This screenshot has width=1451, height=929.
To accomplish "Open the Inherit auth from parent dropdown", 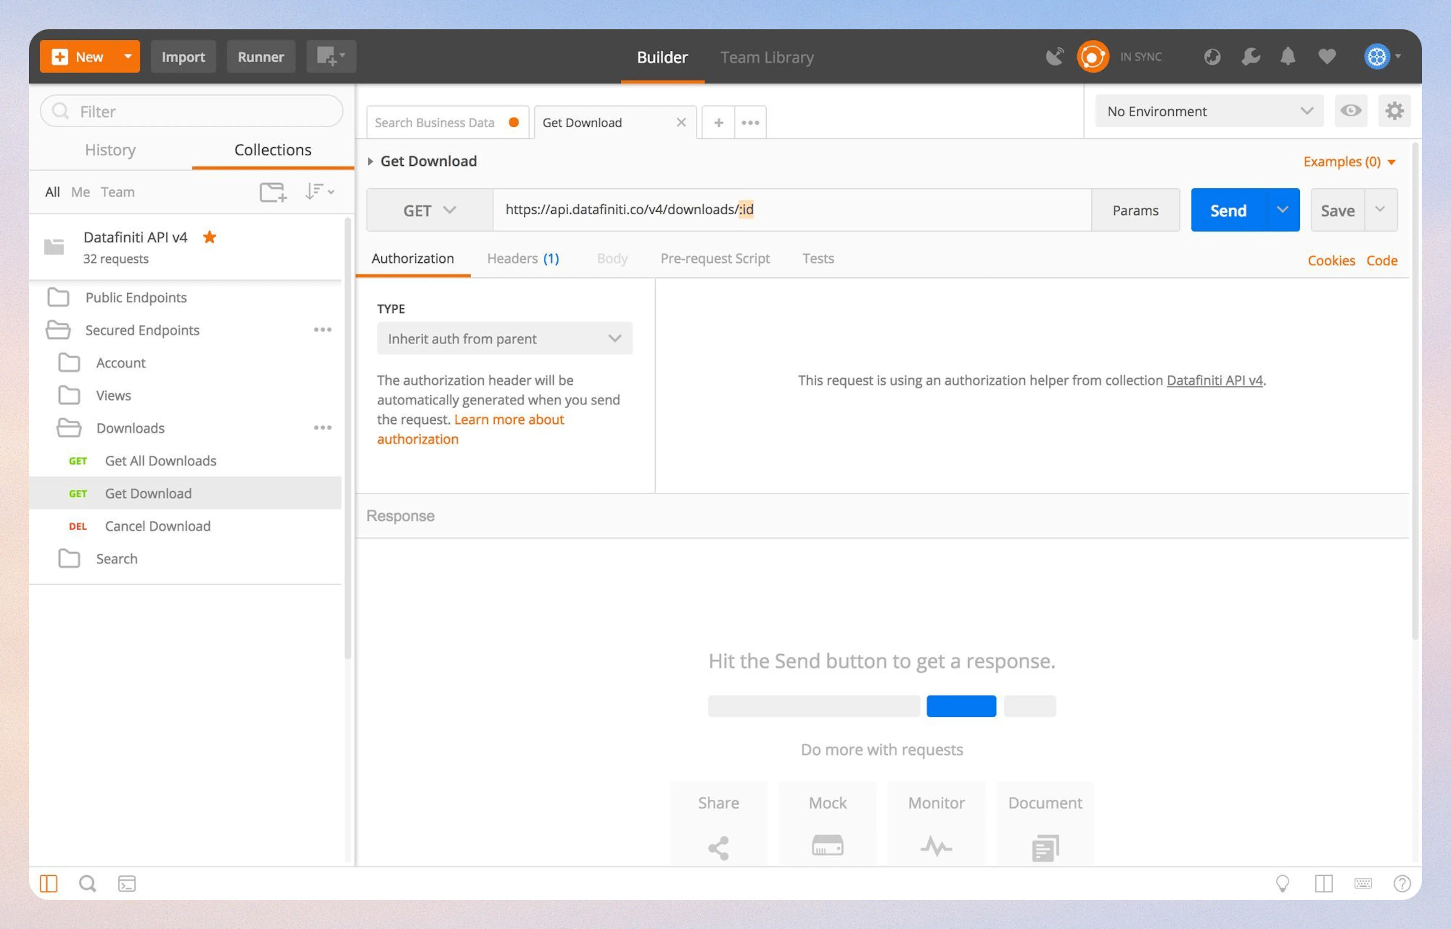I will (x=504, y=338).
